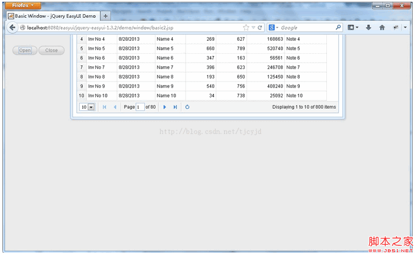Select the Inv No 7 cell
This screenshot has width=415, height=254.
click(102, 67)
